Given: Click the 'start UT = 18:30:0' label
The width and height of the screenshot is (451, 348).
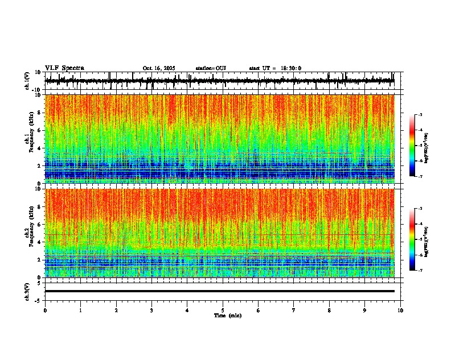Looking at the screenshot, I should (275, 68).
